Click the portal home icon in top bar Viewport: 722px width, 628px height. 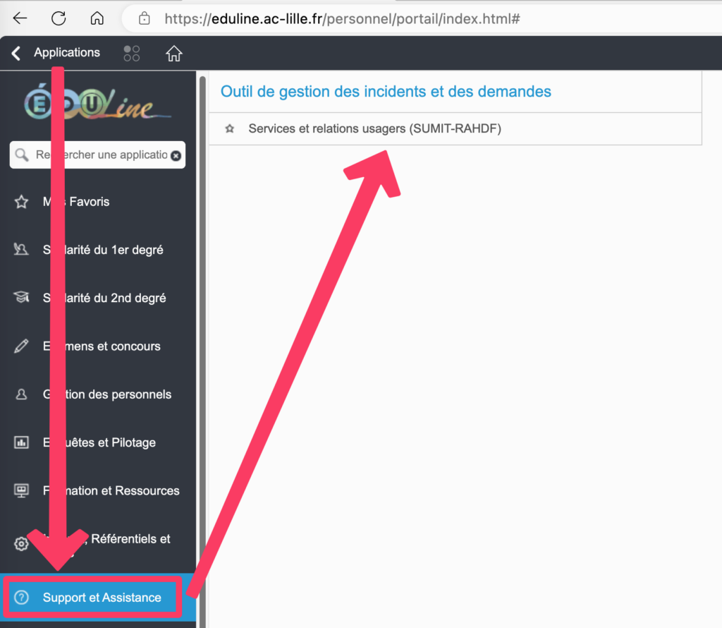pyautogui.click(x=173, y=53)
